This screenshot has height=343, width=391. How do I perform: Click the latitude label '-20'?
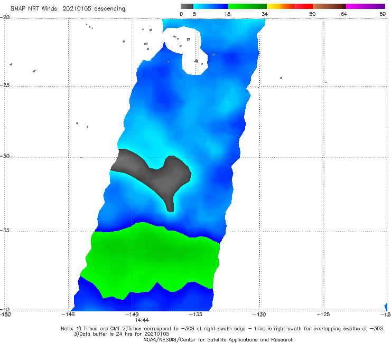tap(5, 17)
